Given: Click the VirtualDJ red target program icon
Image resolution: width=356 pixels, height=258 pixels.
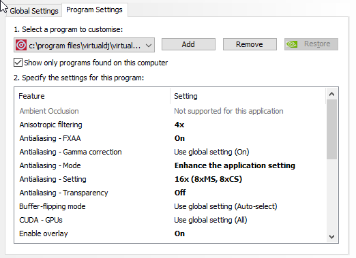Looking at the screenshot, I should tap(21, 45).
